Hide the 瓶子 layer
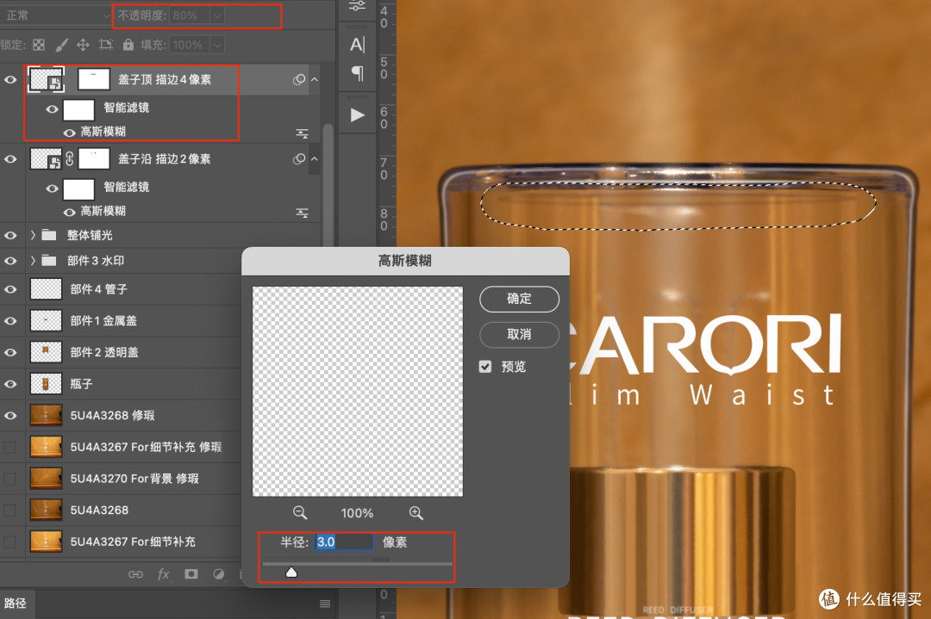This screenshot has height=619, width=931. point(10,384)
